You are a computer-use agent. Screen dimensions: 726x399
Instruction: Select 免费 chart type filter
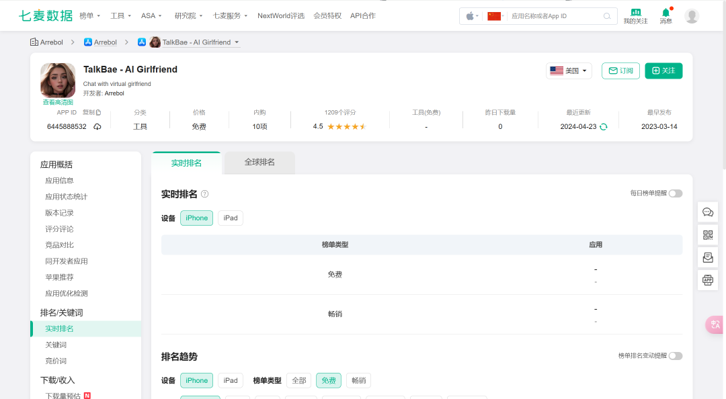(x=329, y=380)
